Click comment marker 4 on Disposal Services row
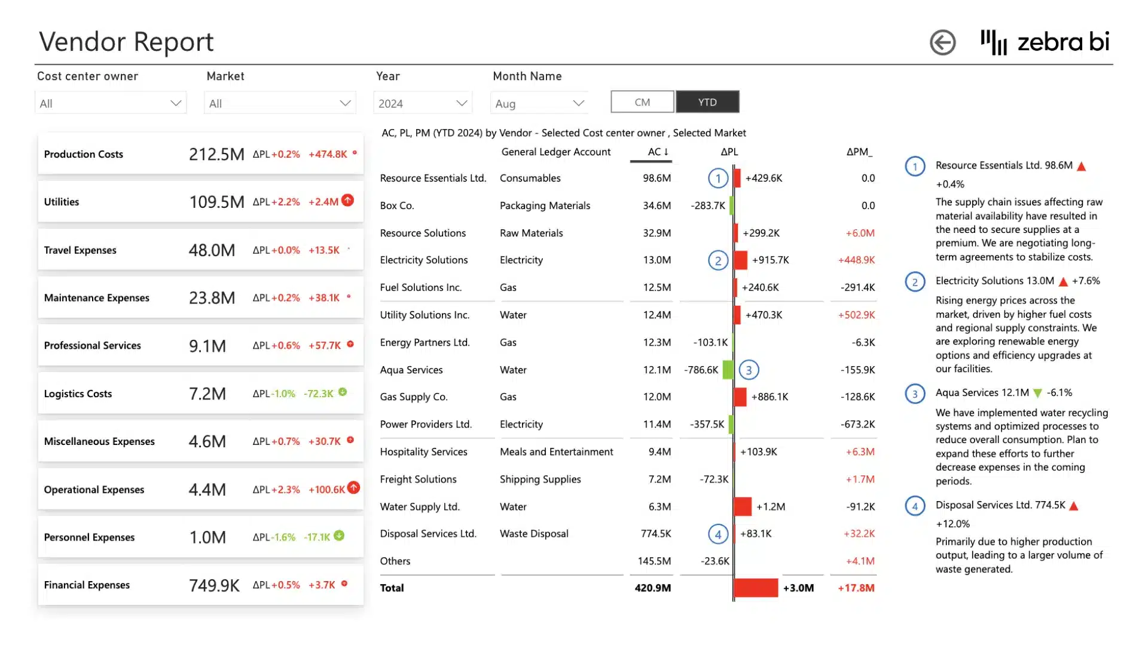The width and height of the screenshot is (1148, 645). coord(717,534)
